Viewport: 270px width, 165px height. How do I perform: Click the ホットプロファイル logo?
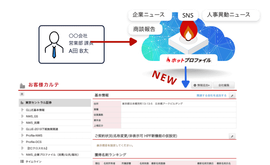[189, 60]
